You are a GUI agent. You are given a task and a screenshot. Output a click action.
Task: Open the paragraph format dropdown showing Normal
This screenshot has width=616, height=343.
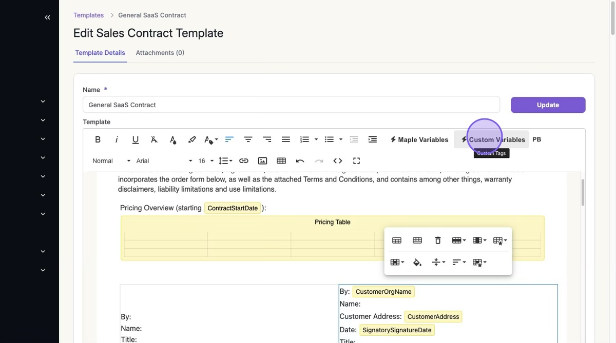point(111,161)
